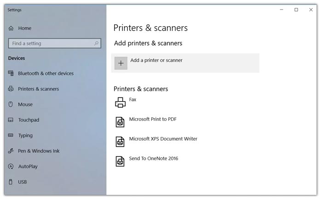Select Send To OneNote 2016 text
Screen dimensions: 322x200
point(154,159)
